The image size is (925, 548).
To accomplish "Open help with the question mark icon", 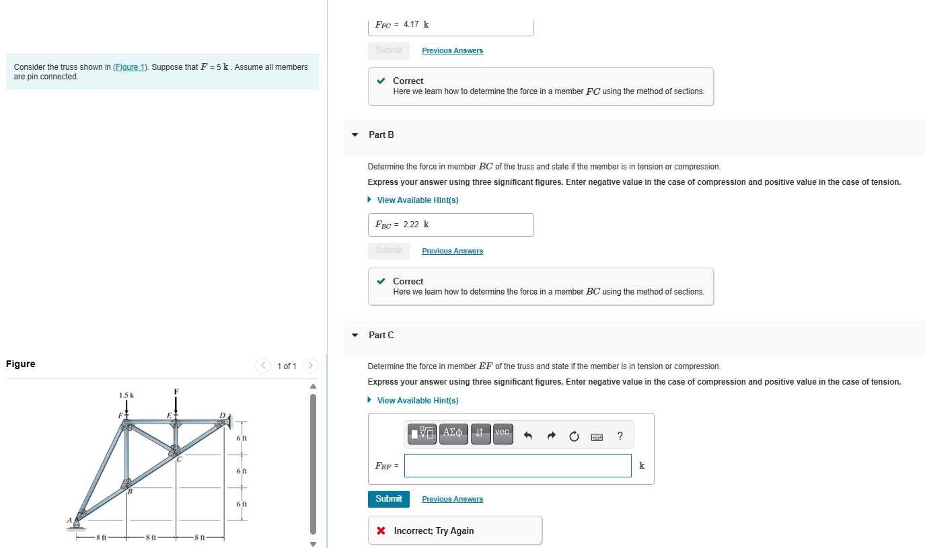I will coord(620,436).
